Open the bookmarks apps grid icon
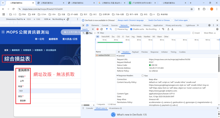Image resolution: width=220 pixels, height=118 pixels. 4,14
